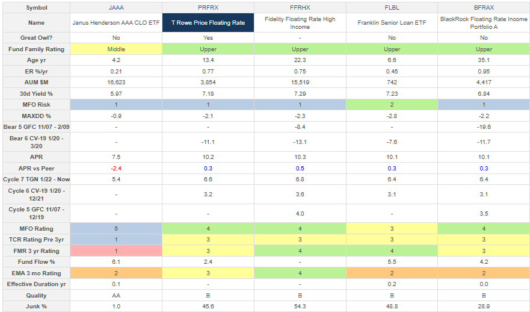Select the red -2.4 APR vs Peer value
Viewport: 530px width, 312px height.
116,168
